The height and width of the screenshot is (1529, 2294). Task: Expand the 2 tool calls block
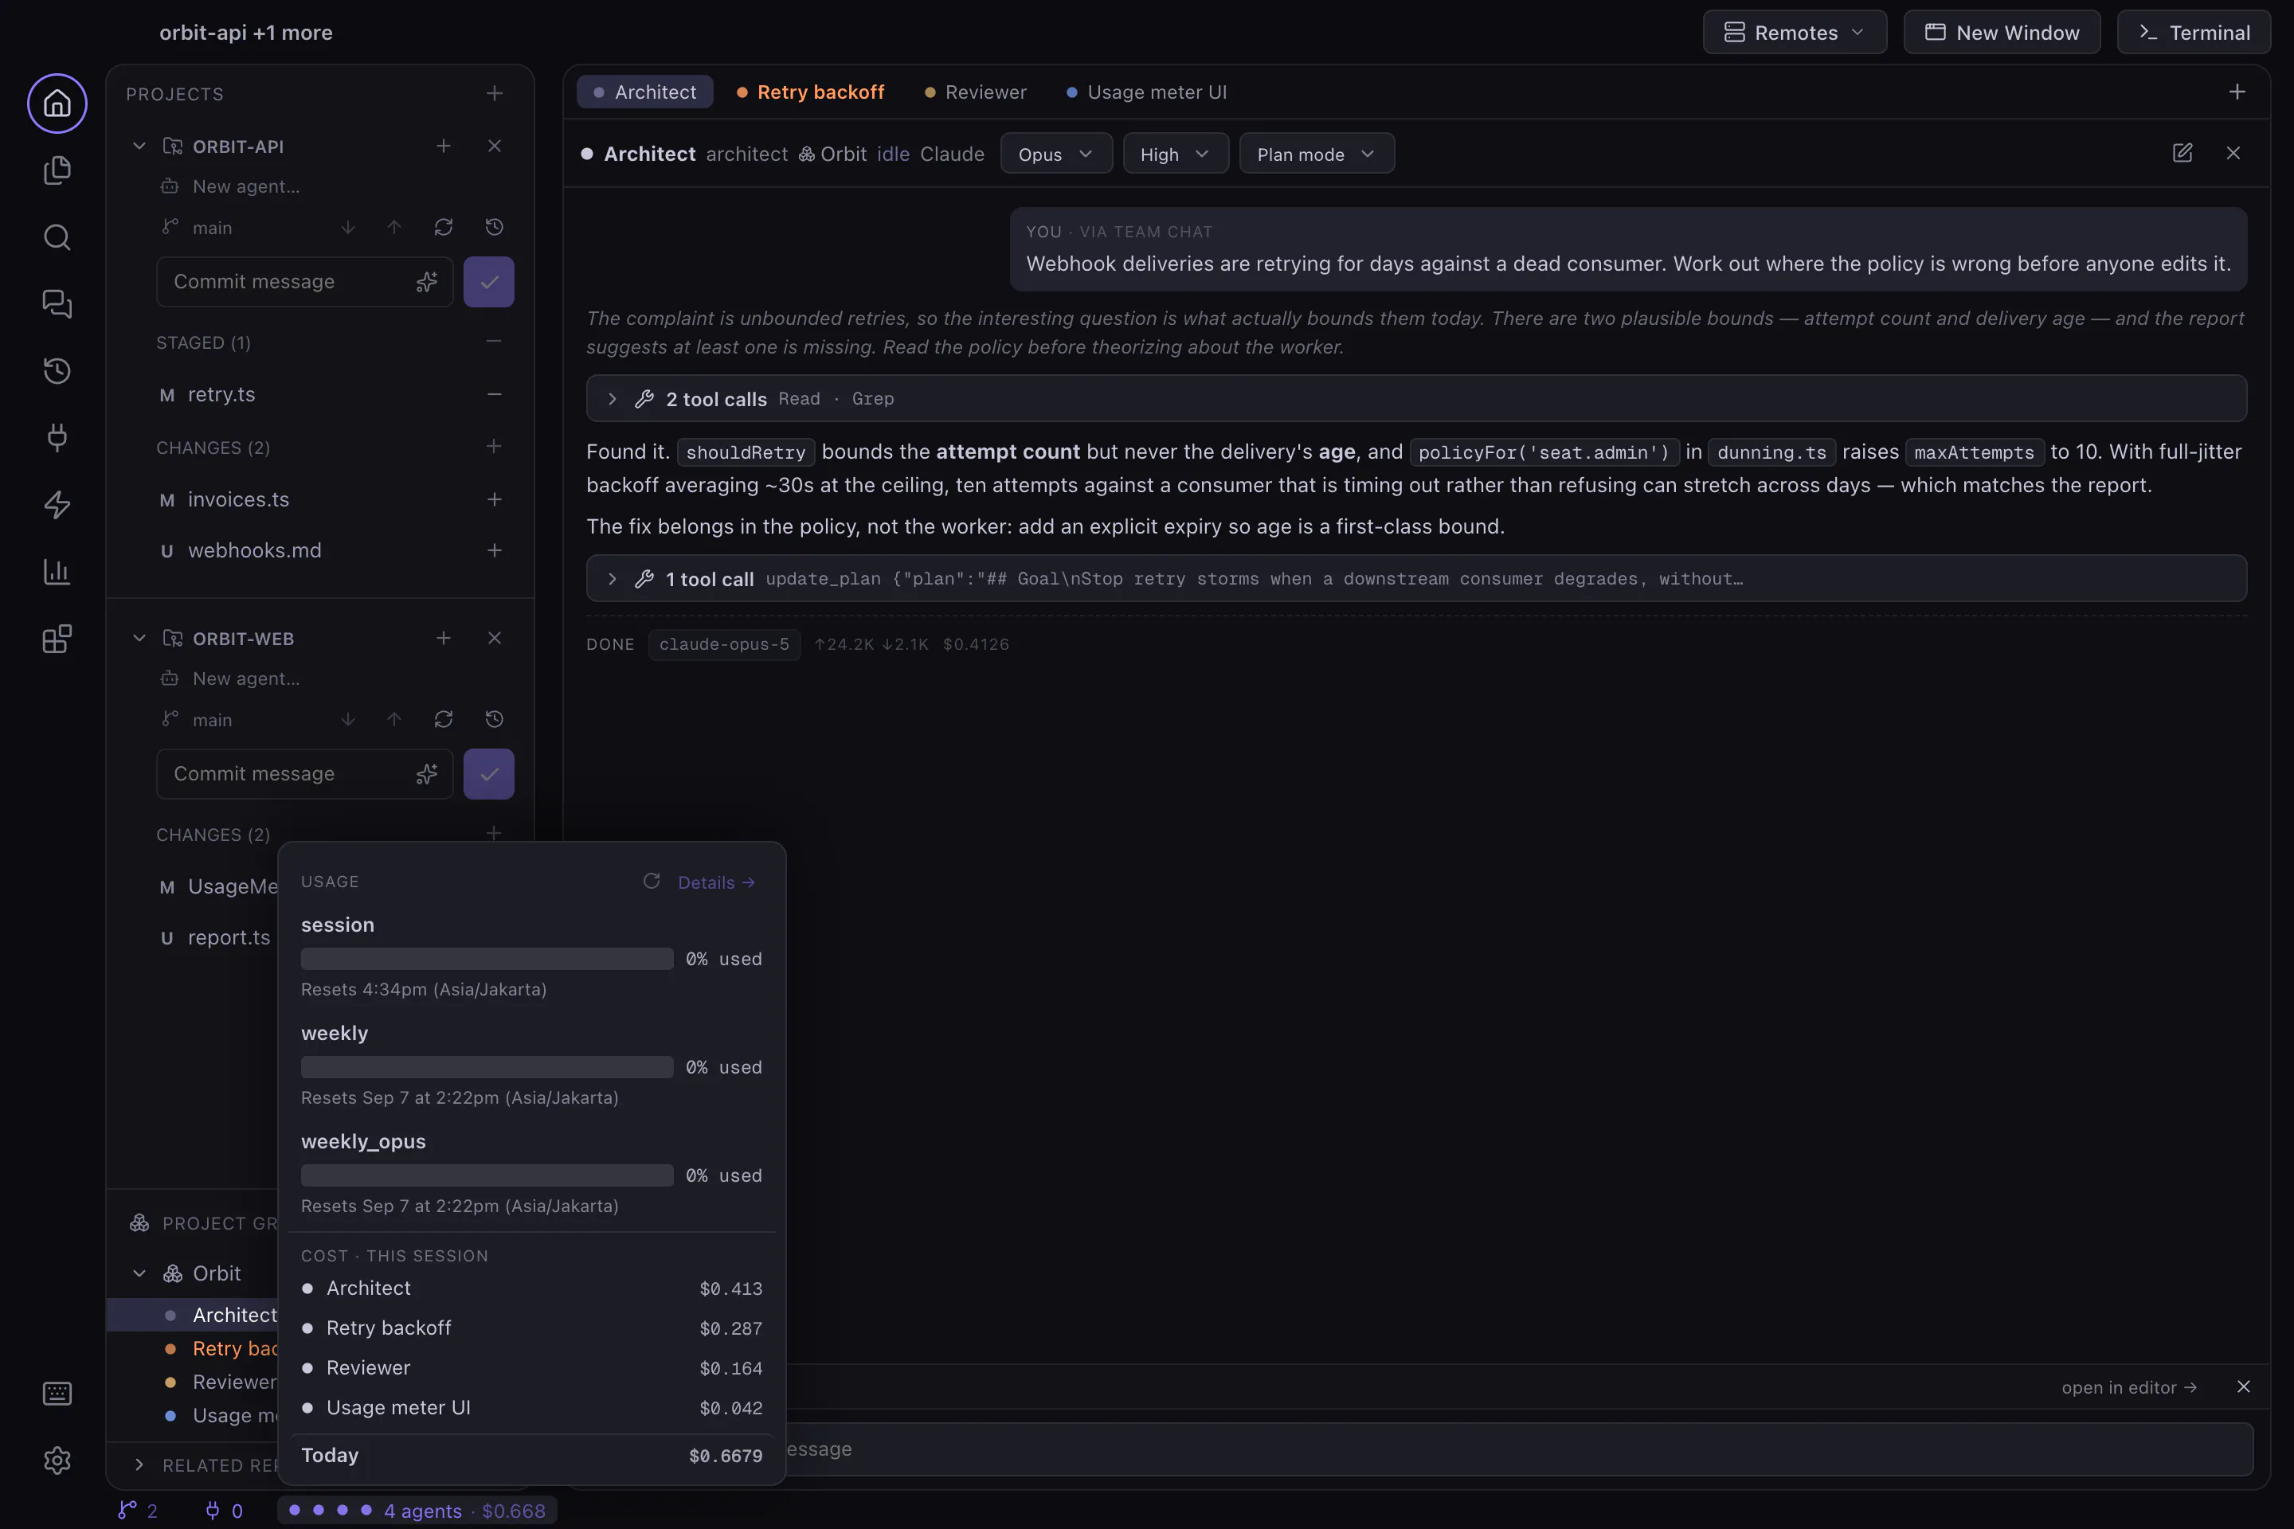pyautogui.click(x=1416, y=399)
